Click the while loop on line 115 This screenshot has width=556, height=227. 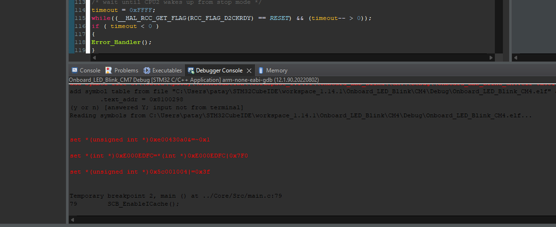coord(231,18)
